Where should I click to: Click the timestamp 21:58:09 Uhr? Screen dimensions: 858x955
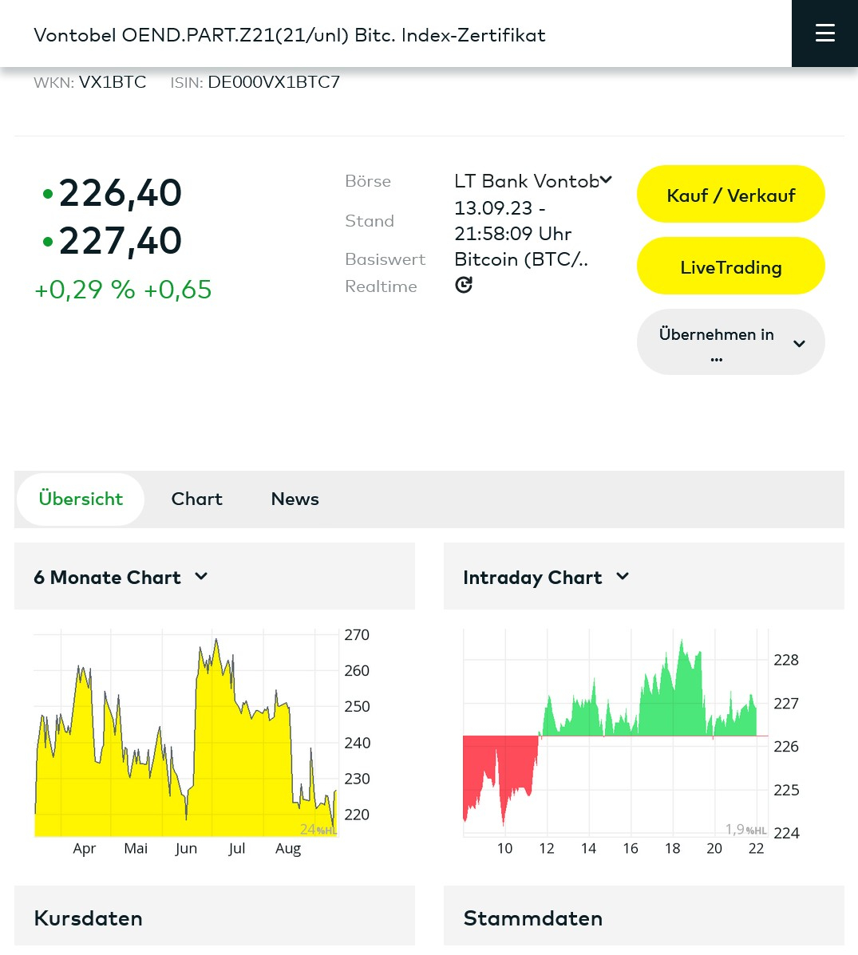tap(512, 233)
